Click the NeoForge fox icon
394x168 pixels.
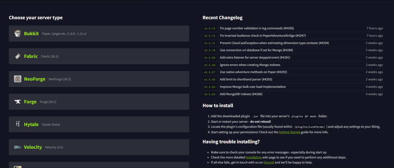[18, 79]
